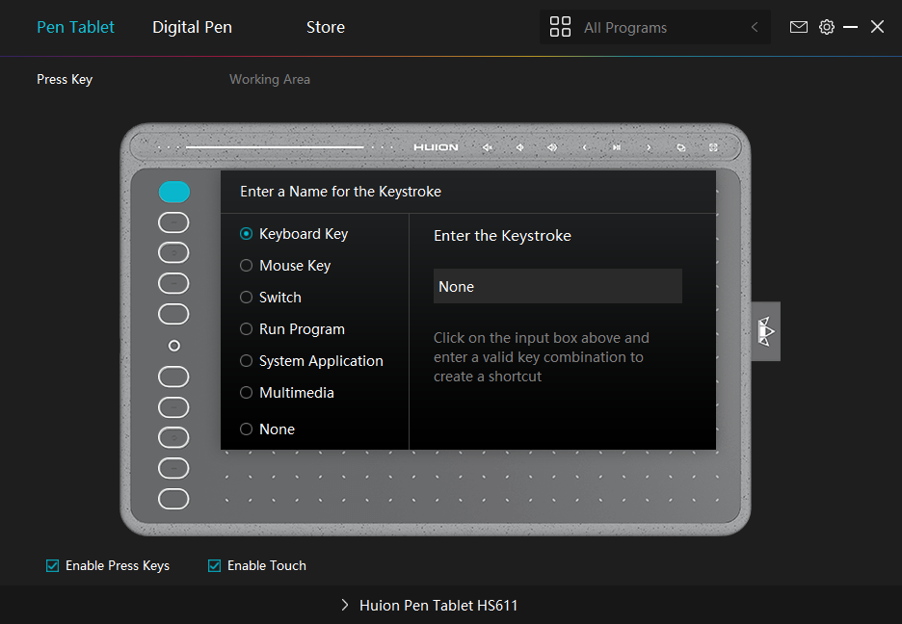Screen dimensions: 902x624
Task: Open the settings gear icon
Action: (827, 27)
